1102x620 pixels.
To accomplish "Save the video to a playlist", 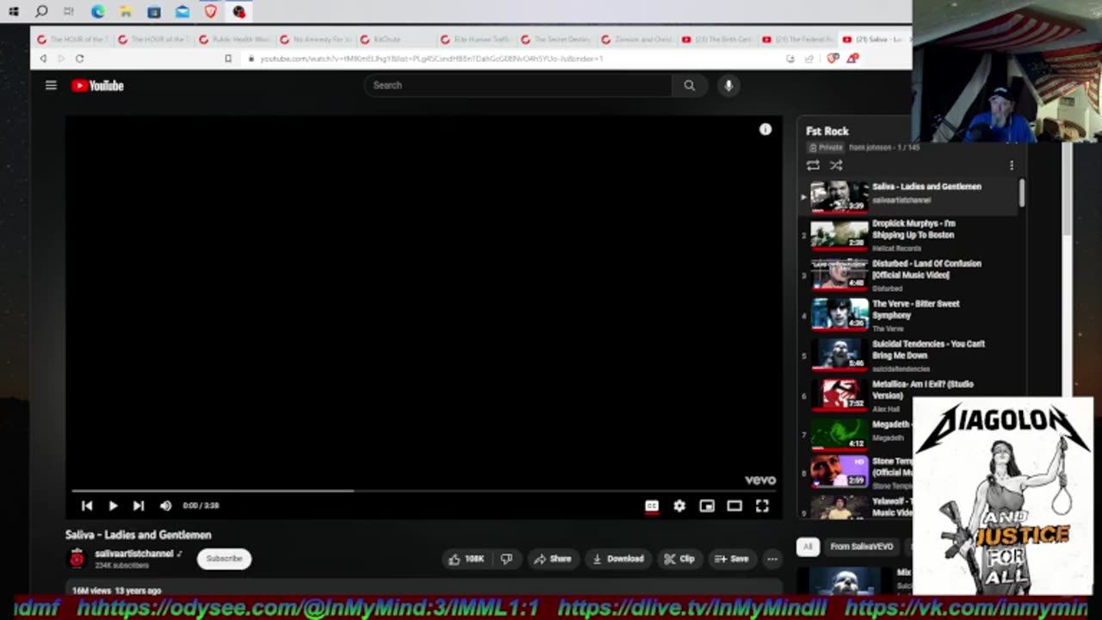I will [x=731, y=559].
